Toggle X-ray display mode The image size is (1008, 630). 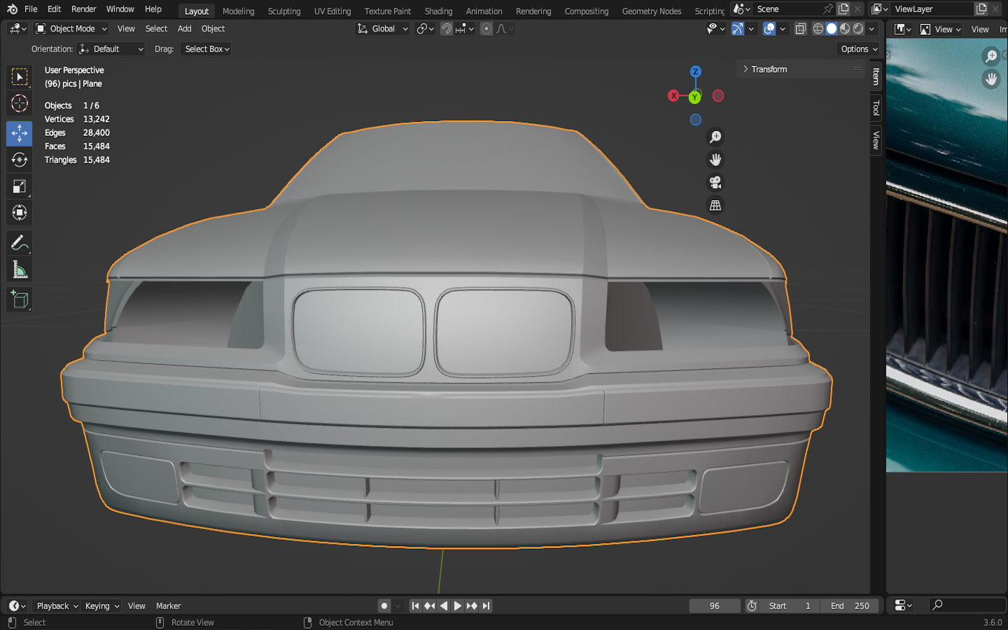[800, 29]
